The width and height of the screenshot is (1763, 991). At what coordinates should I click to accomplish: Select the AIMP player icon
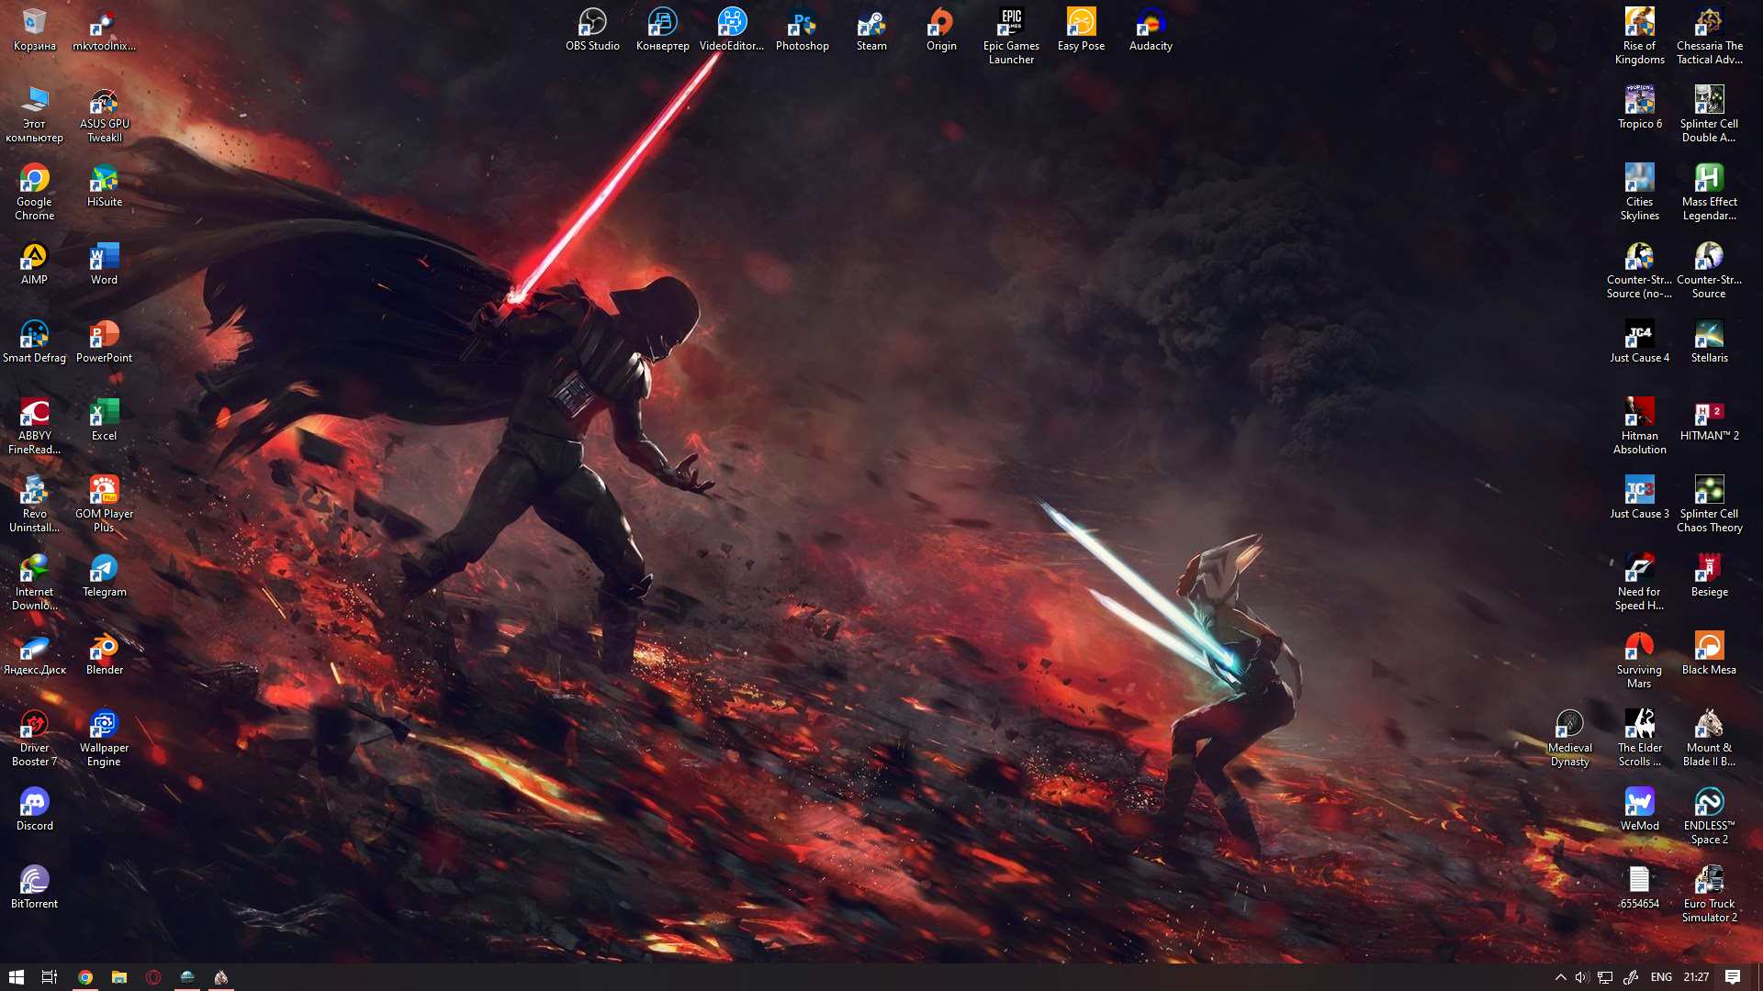click(x=34, y=263)
